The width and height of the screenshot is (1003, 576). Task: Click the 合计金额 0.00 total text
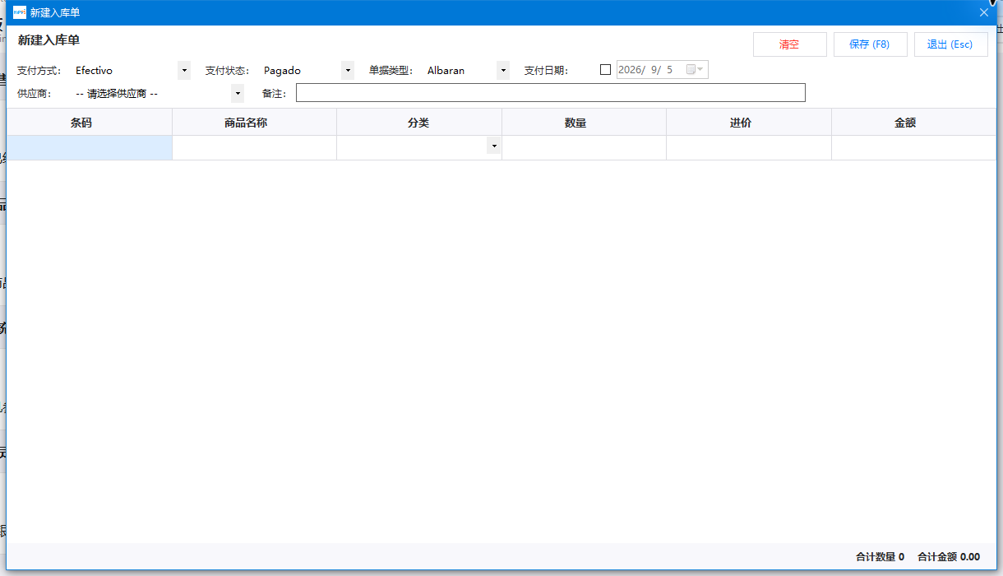coord(949,557)
